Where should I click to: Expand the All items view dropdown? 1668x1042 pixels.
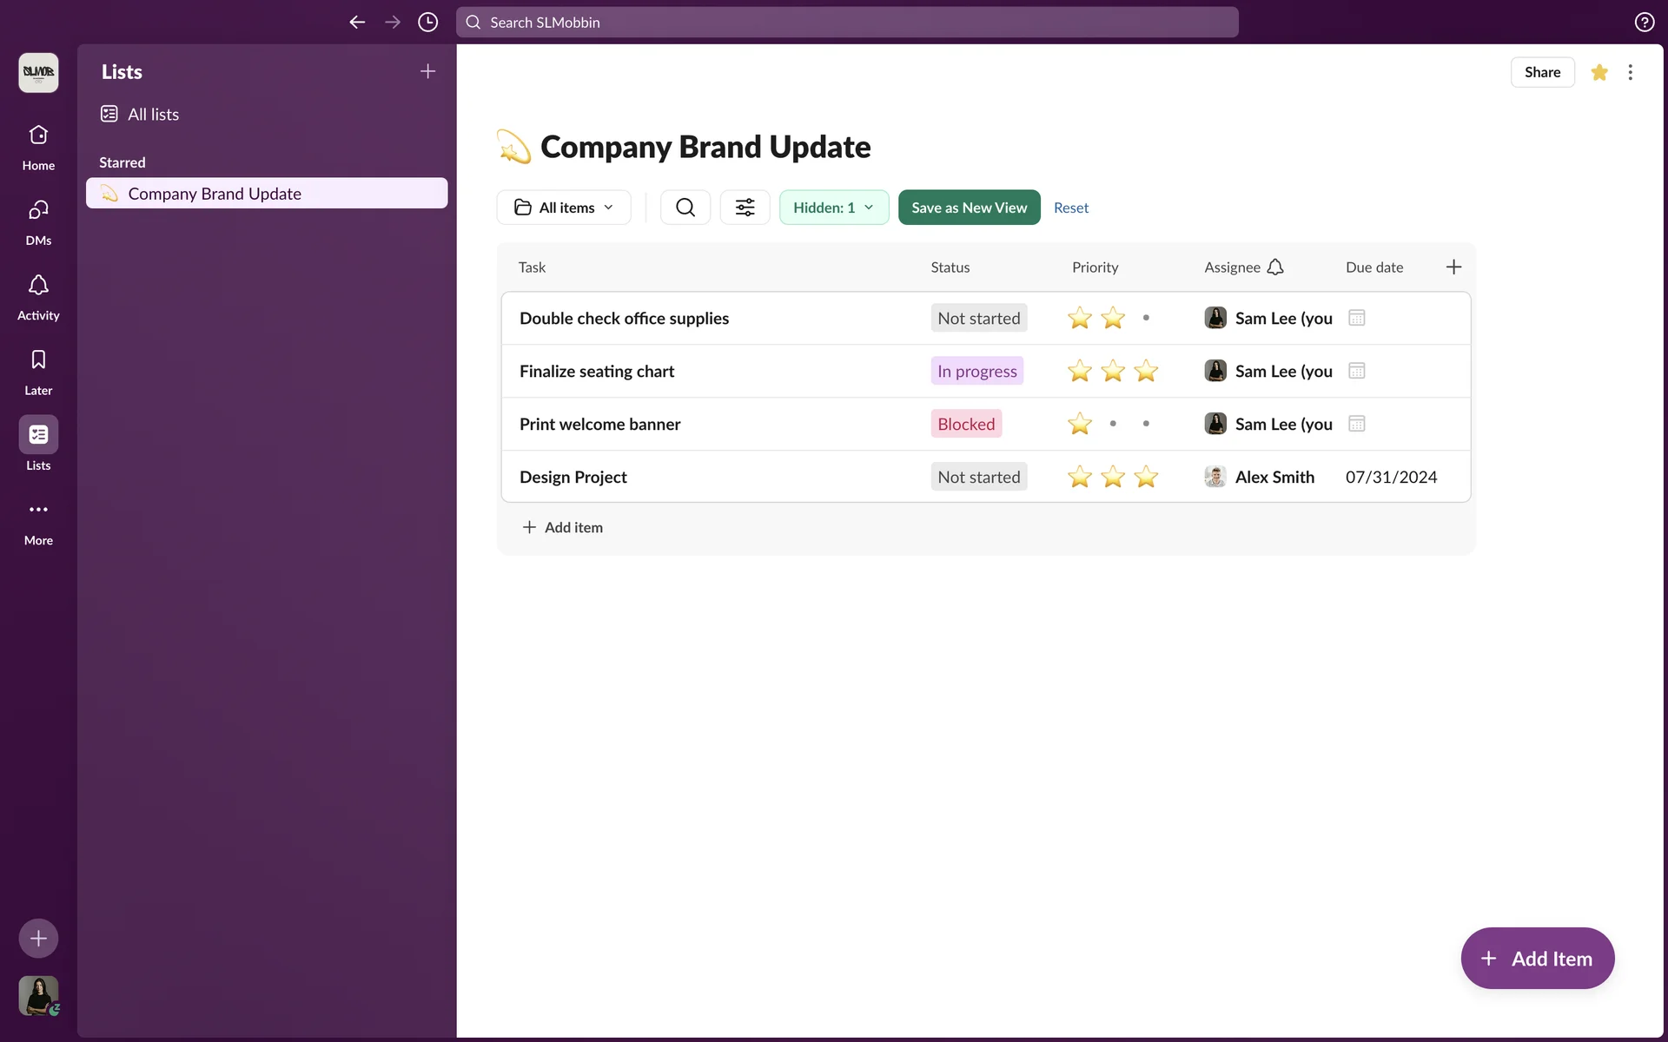[564, 208]
